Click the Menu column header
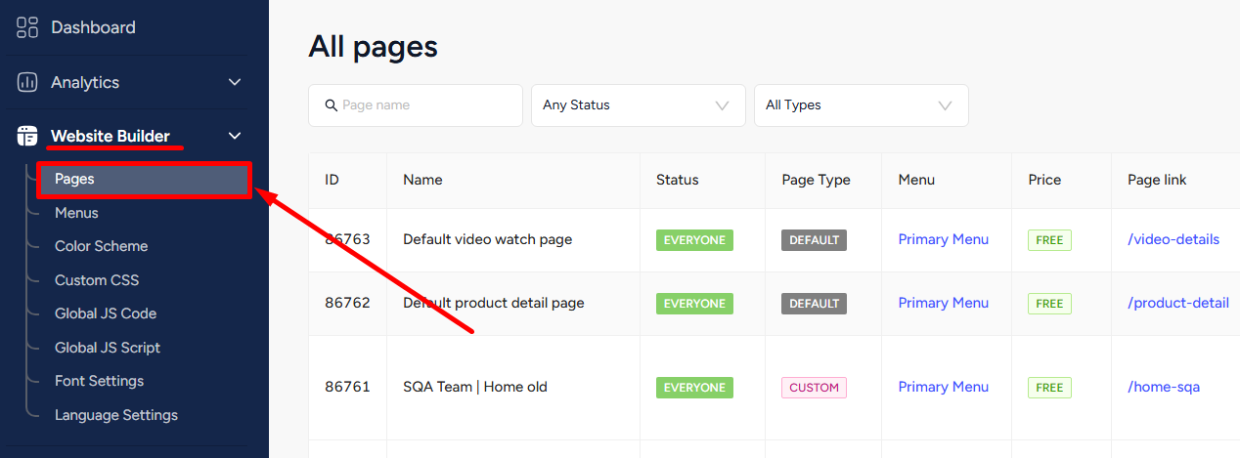Screen dimensions: 1240x458 pyautogui.click(x=916, y=180)
